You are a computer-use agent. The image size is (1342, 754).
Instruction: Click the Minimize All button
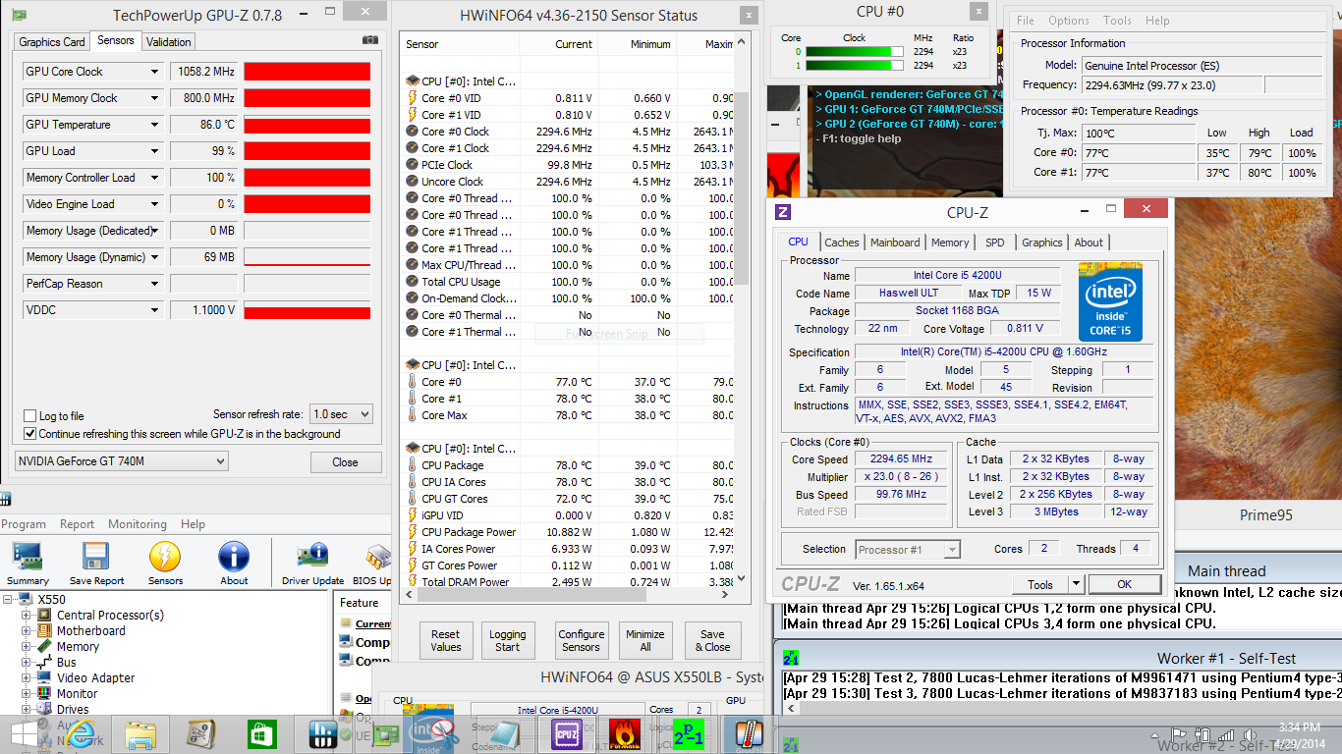[645, 641]
